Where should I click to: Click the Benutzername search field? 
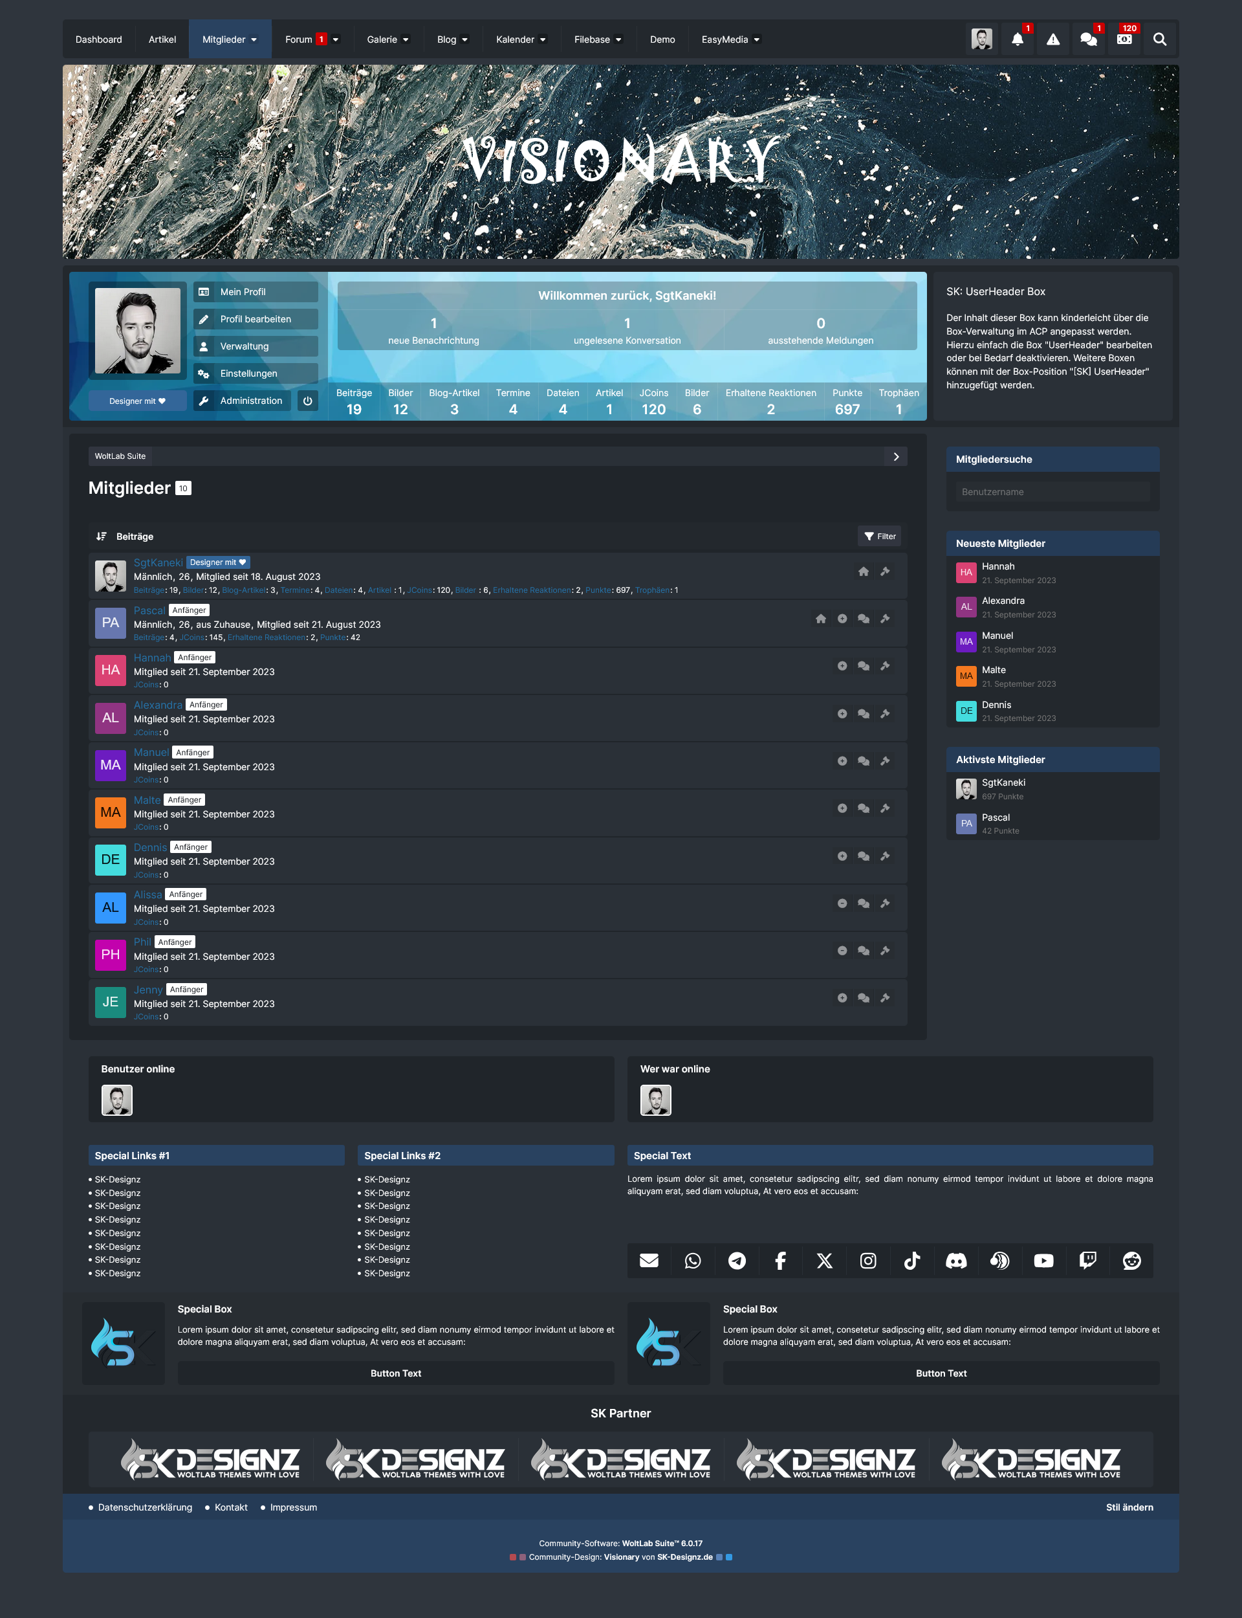coord(1052,492)
